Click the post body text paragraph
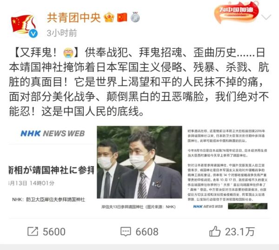The image size is (279, 250). [x=139, y=82]
